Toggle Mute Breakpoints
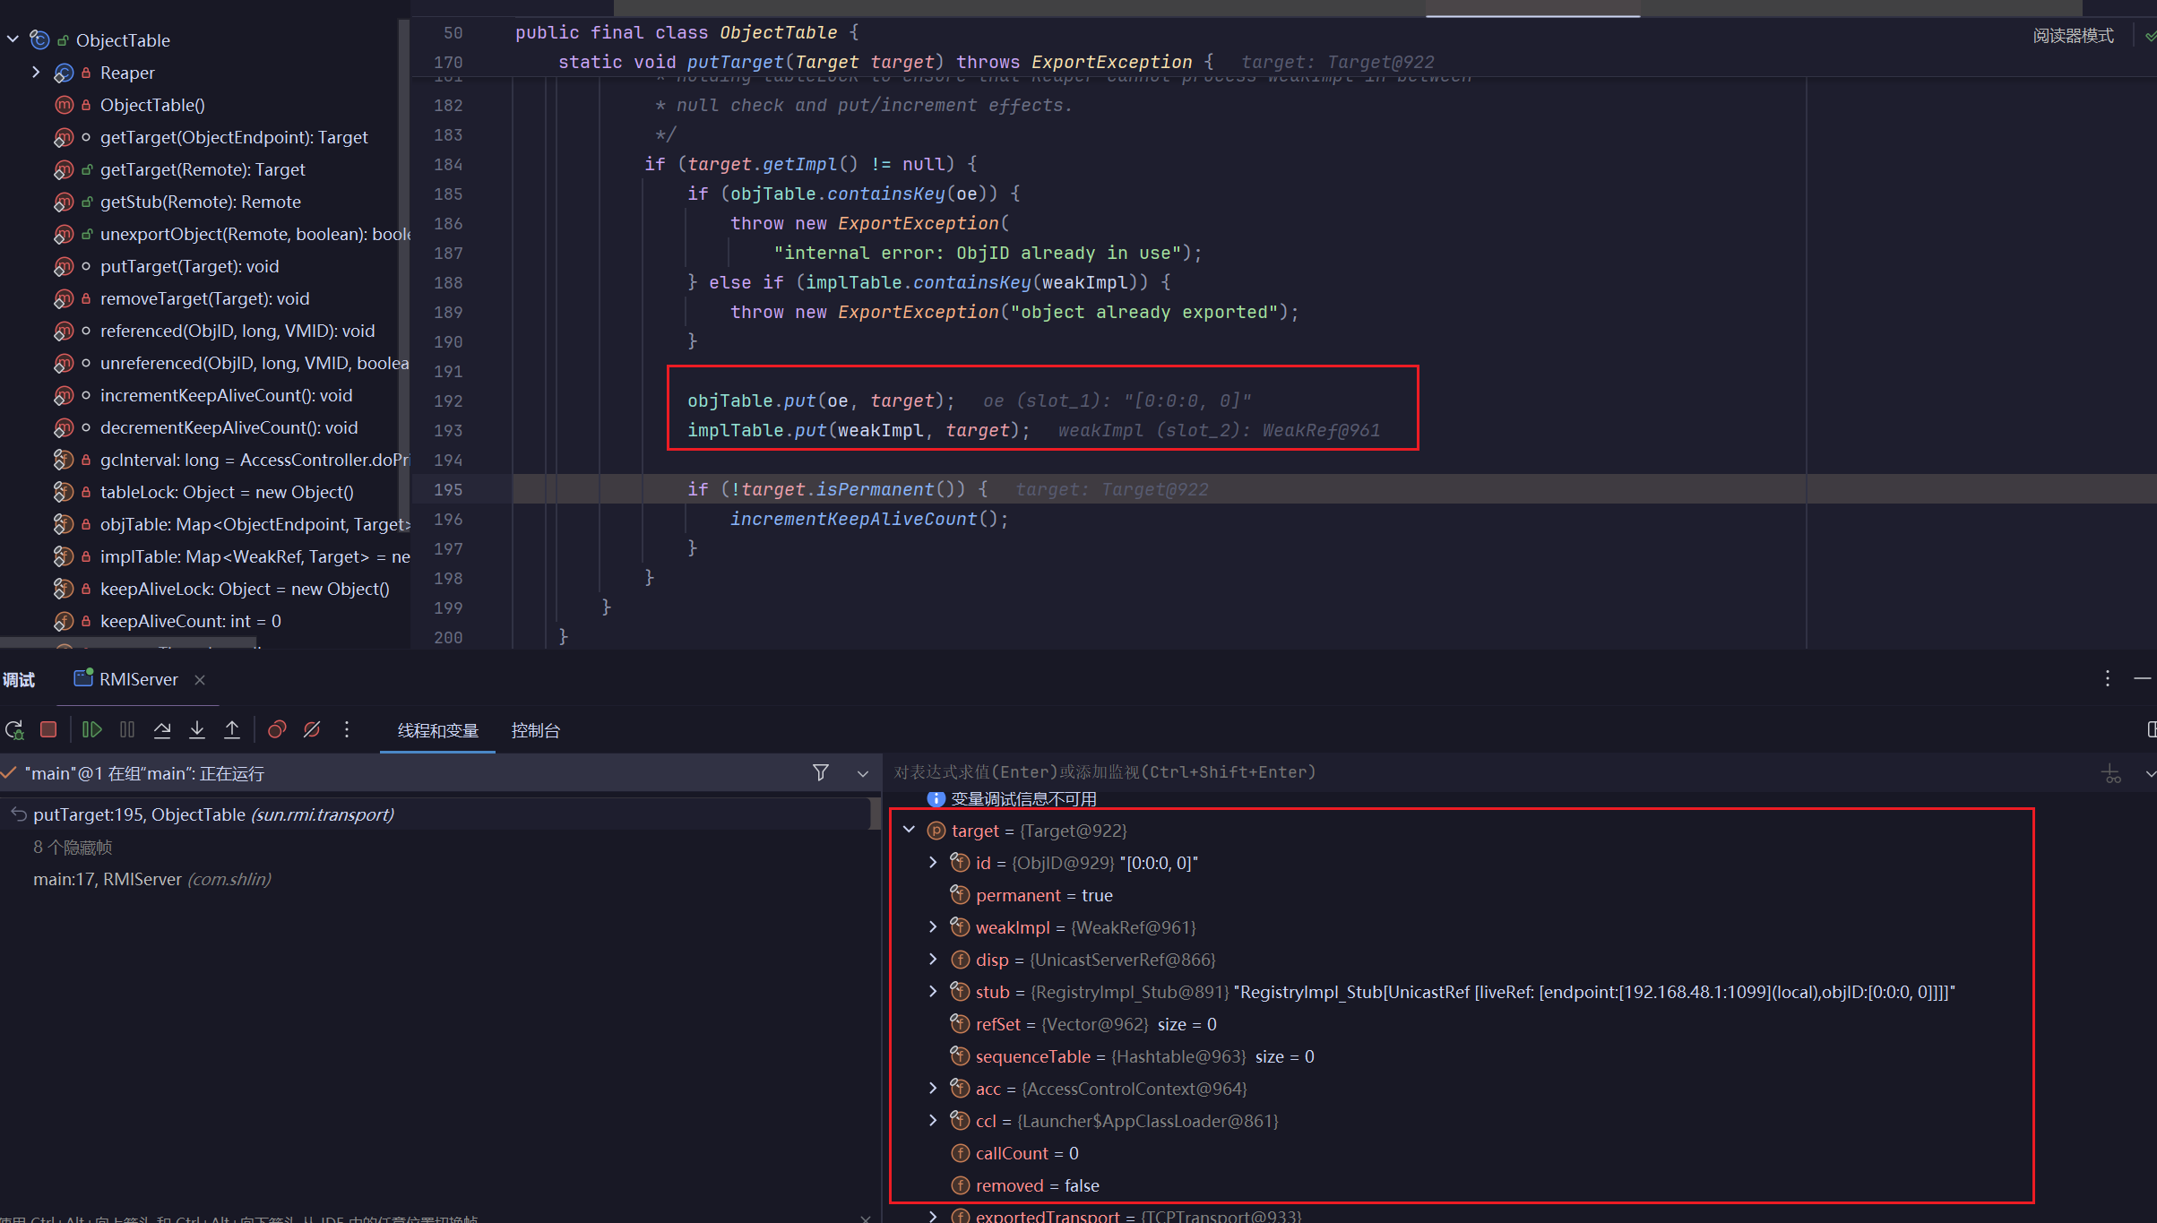Screen dimensions: 2157x1223 coord(312,730)
